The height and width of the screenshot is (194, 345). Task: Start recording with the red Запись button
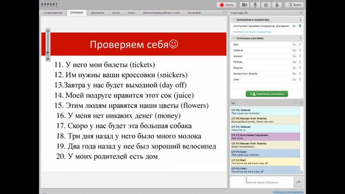[226, 5]
